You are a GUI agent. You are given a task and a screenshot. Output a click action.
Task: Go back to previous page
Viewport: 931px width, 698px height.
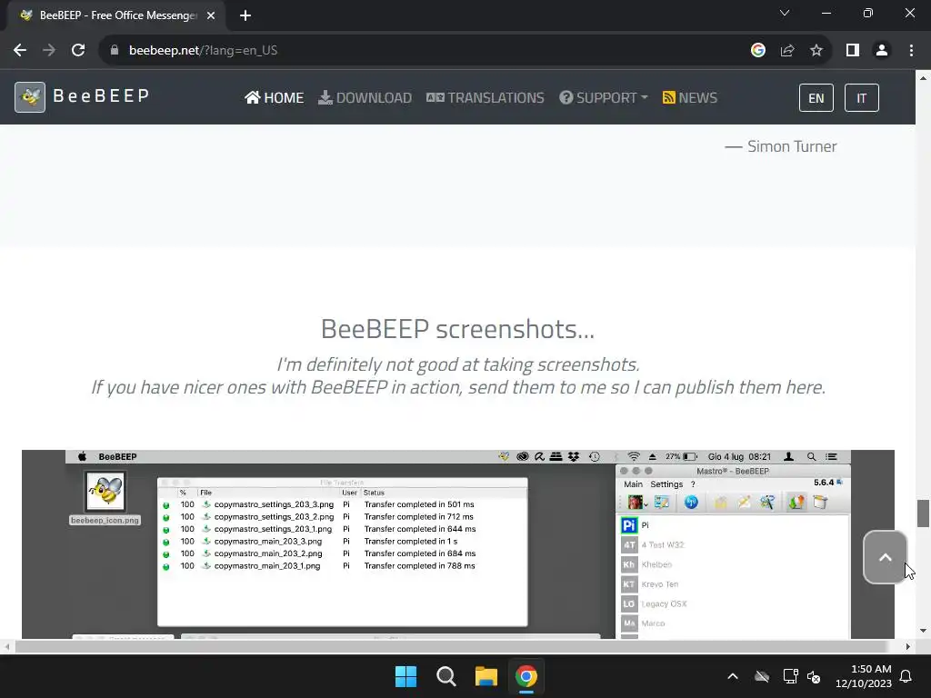[x=20, y=51]
